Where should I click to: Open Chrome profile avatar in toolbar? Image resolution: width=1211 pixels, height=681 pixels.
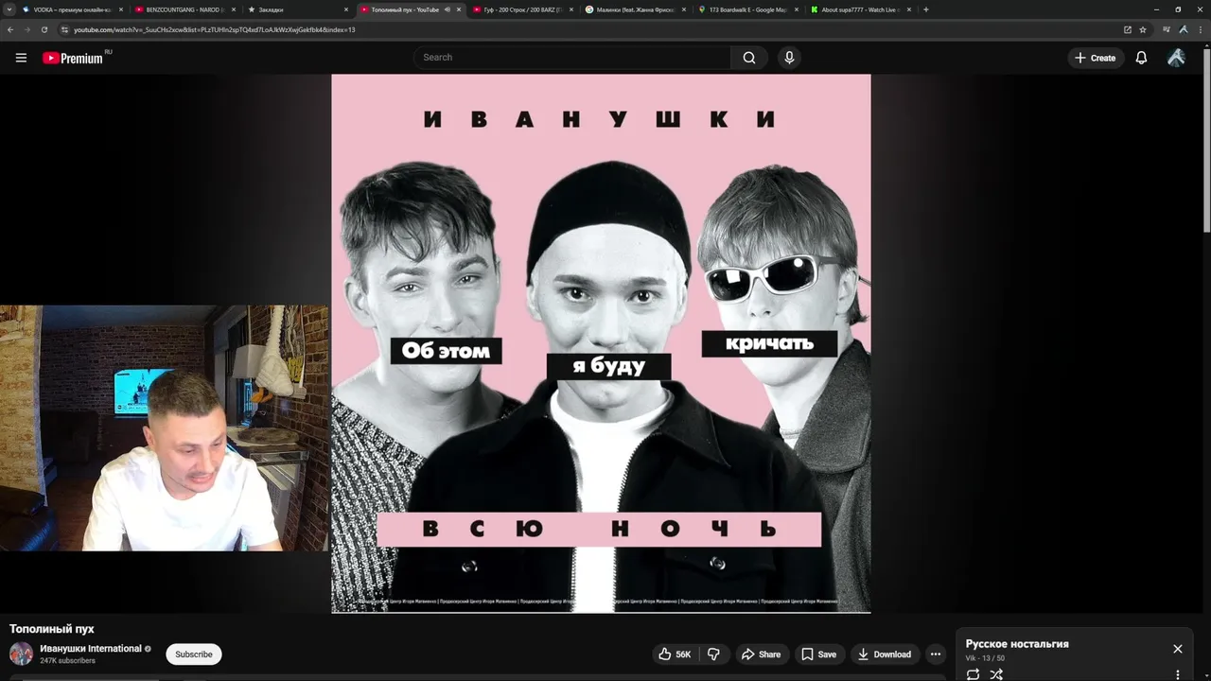pos(1182,29)
